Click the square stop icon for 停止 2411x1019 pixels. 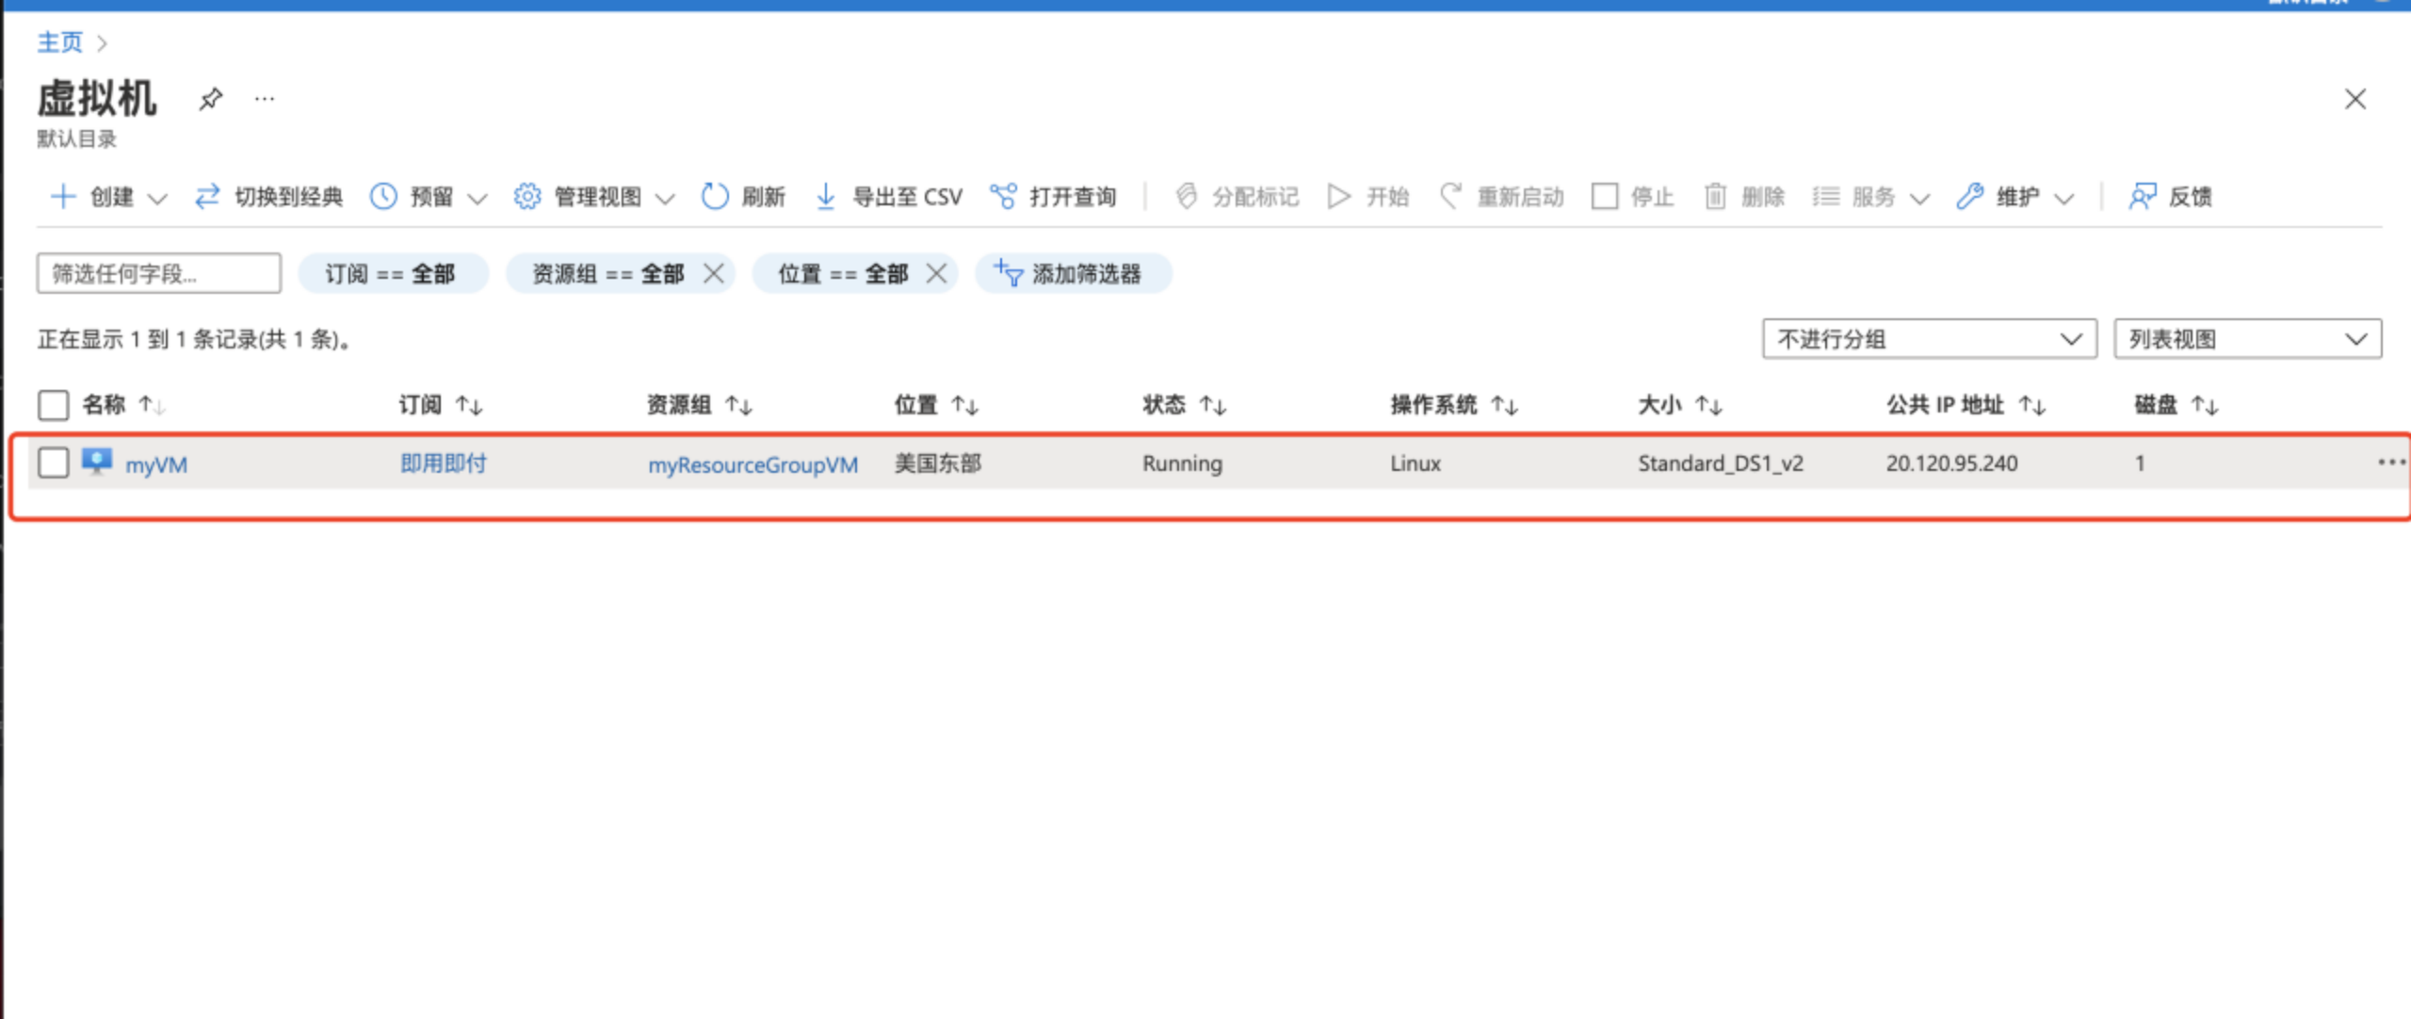coord(1605,197)
